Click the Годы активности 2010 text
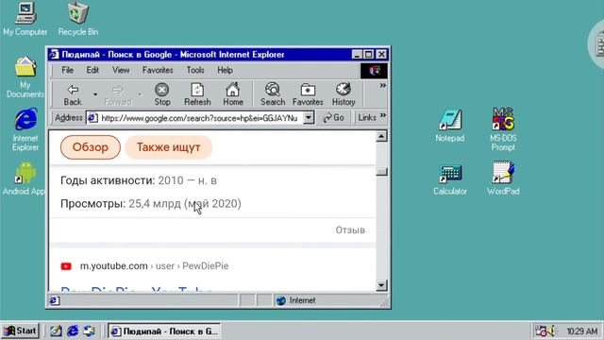Viewport: 604px width, 340px height. [139, 180]
